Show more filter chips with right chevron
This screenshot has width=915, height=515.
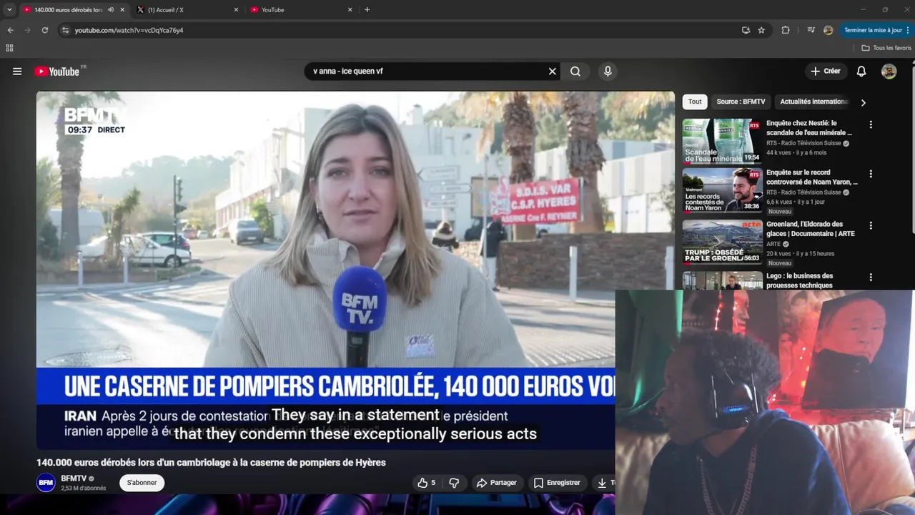863,102
